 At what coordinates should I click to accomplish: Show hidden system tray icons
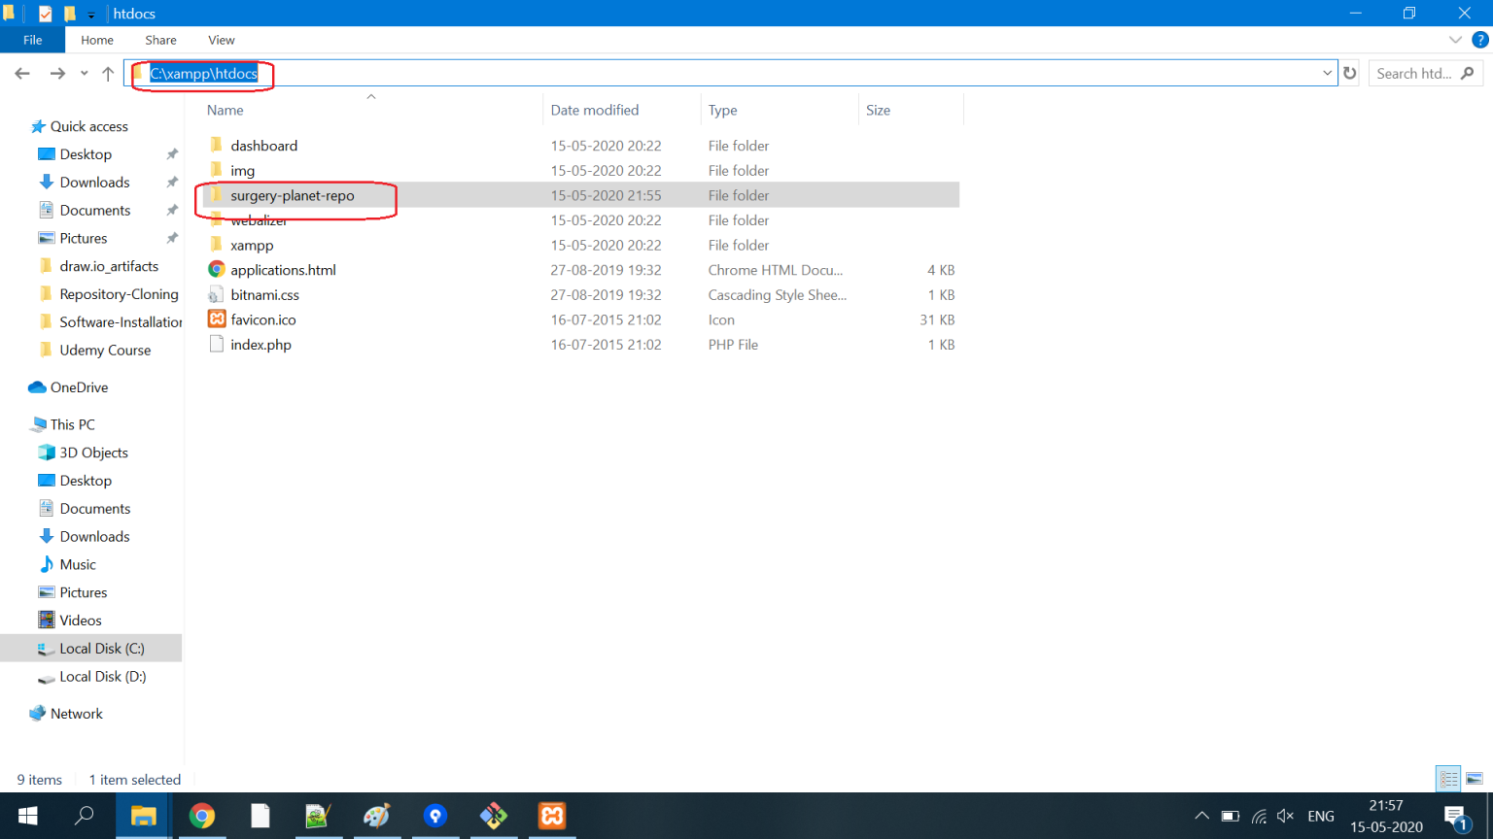tap(1201, 816)
